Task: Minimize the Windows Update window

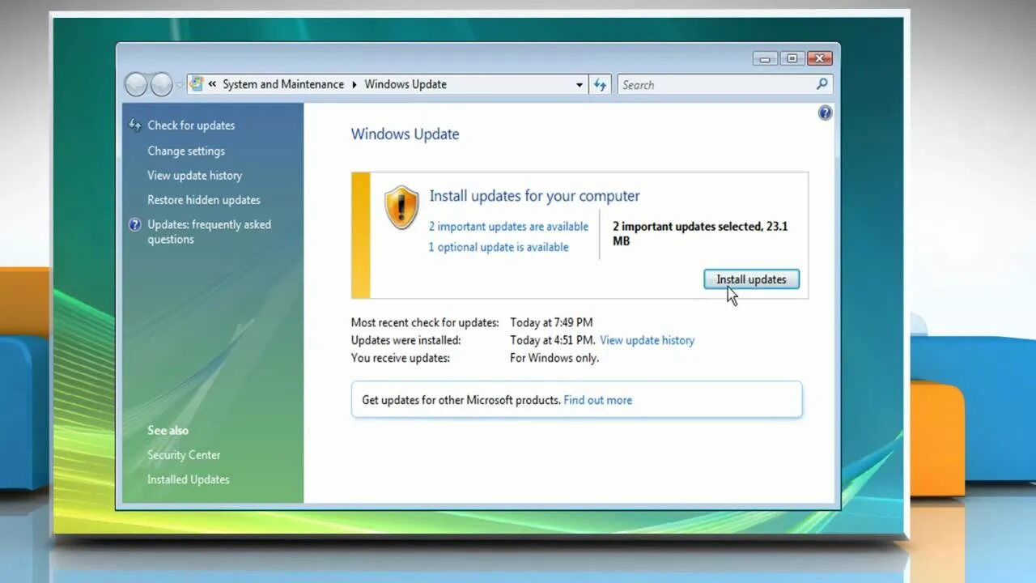Action: pos(765,58)
